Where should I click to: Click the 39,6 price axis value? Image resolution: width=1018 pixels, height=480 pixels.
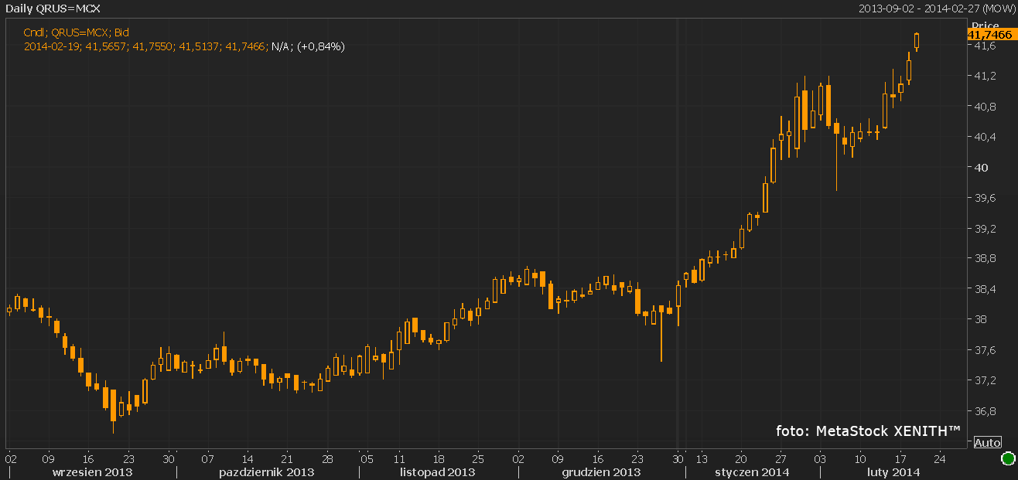(984, 199)
